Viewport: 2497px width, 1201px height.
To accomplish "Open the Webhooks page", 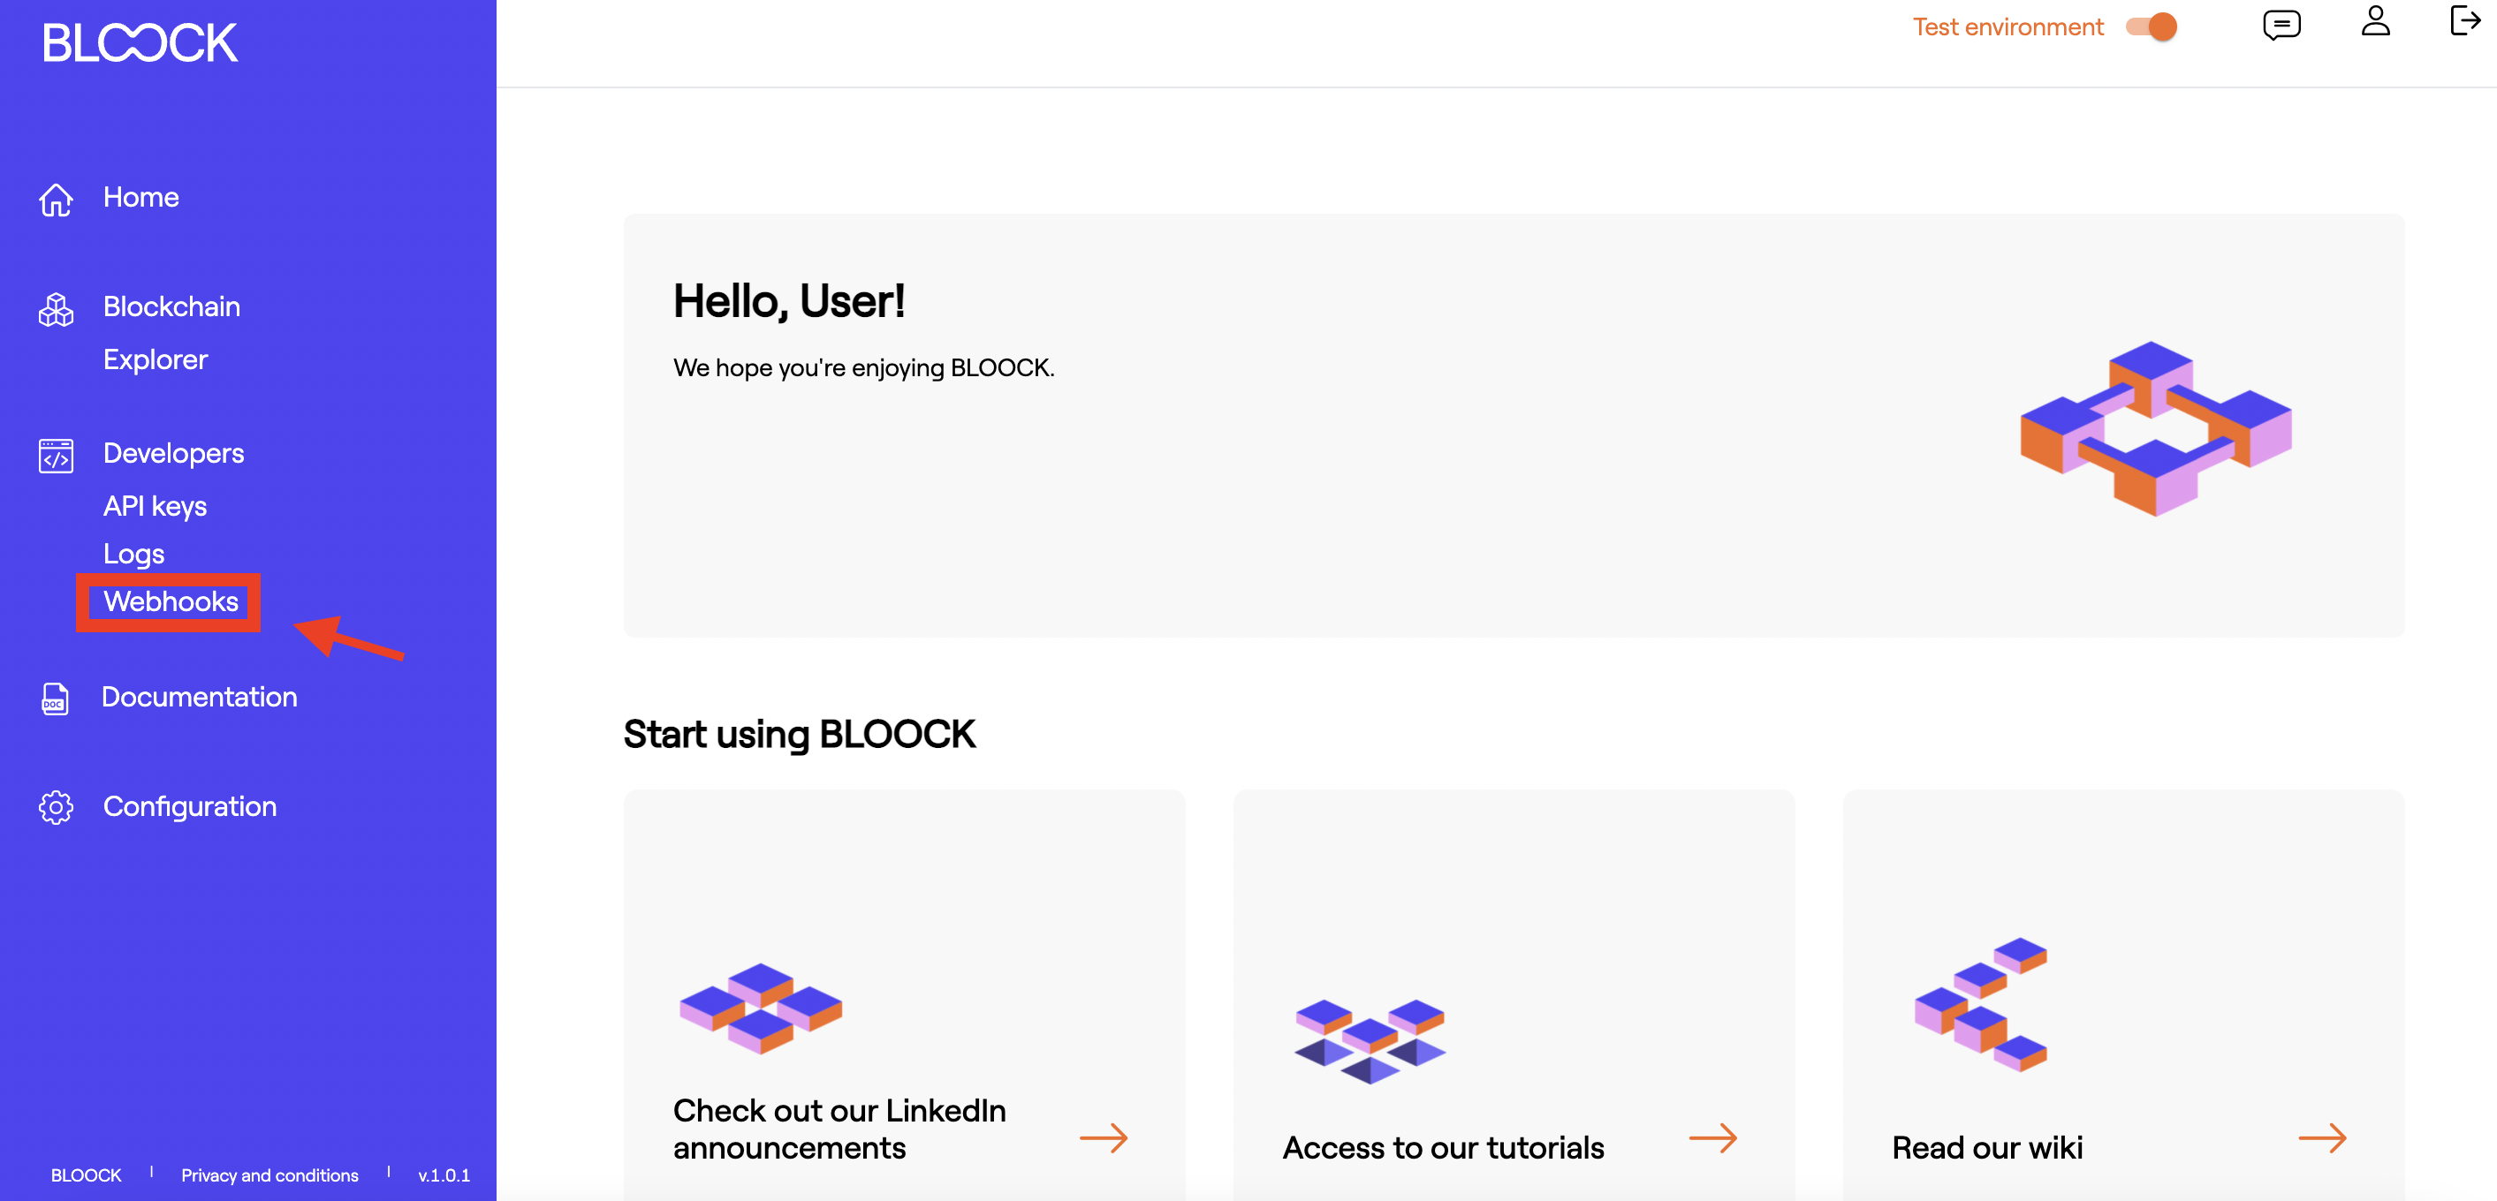I will pyautogui.click(x=170, y=602).
